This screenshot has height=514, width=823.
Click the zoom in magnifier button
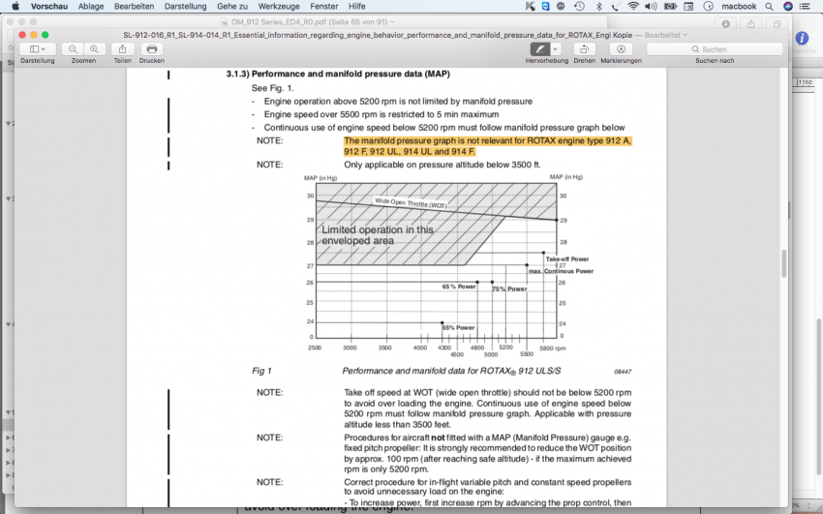click(x=95, y=48)
